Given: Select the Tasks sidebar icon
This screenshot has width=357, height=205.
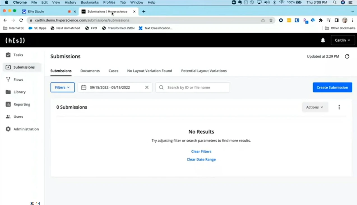Looking at the screenshot, I should point(8,55).
